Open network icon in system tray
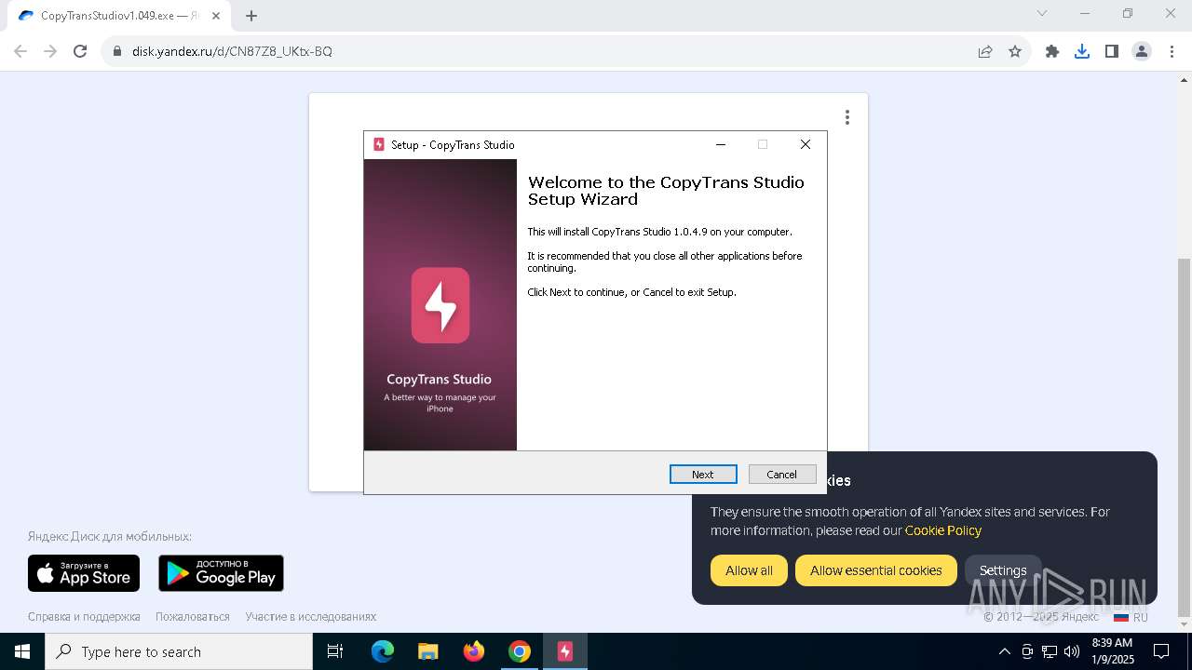The height and width of the screenshot is (670, 1192). (1050, 651)
